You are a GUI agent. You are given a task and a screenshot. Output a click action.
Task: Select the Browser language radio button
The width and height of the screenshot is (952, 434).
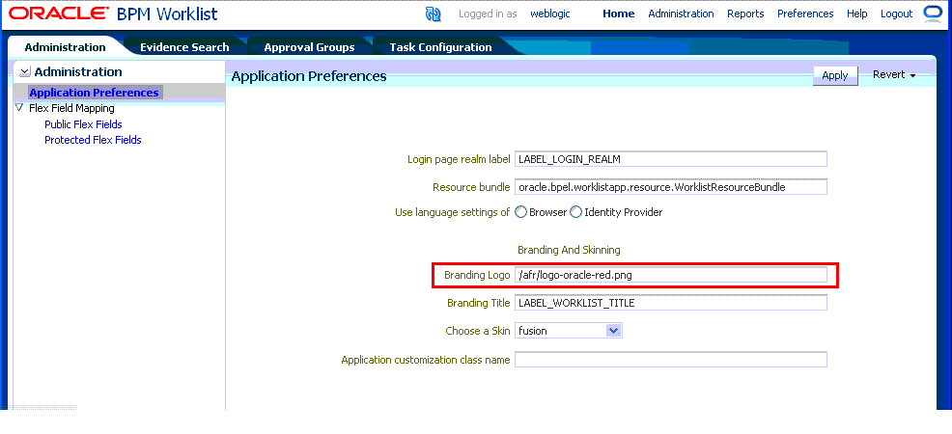pyautogui.click(x=520, y=212)
